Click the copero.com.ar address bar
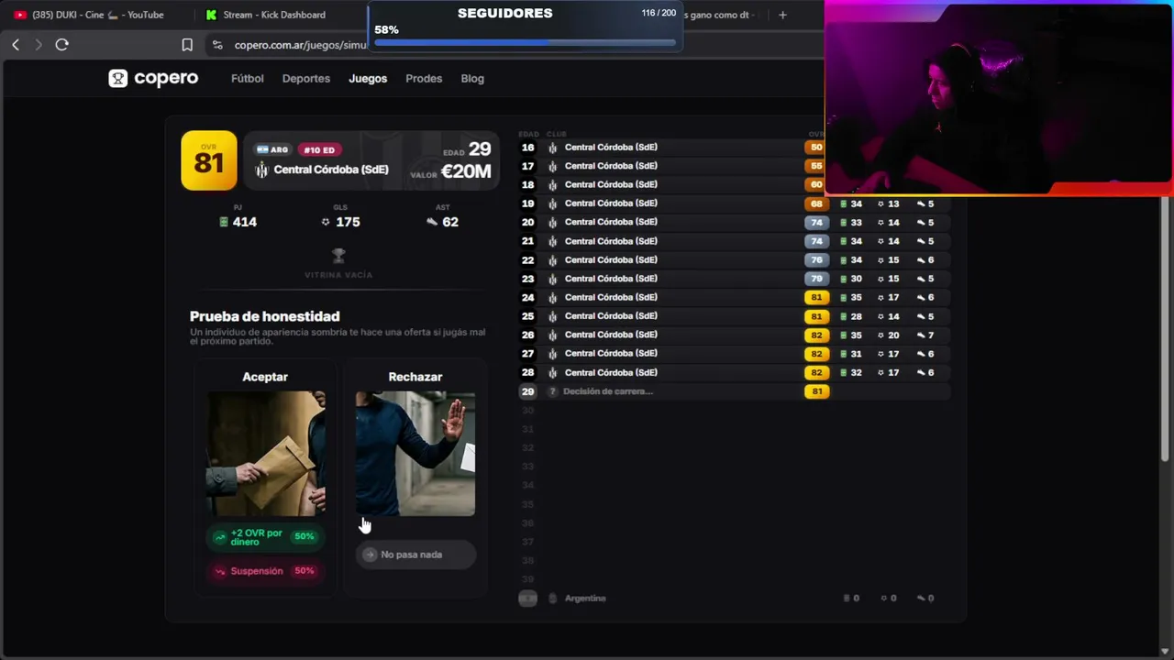1174x660 pixels. click(298, 45)
